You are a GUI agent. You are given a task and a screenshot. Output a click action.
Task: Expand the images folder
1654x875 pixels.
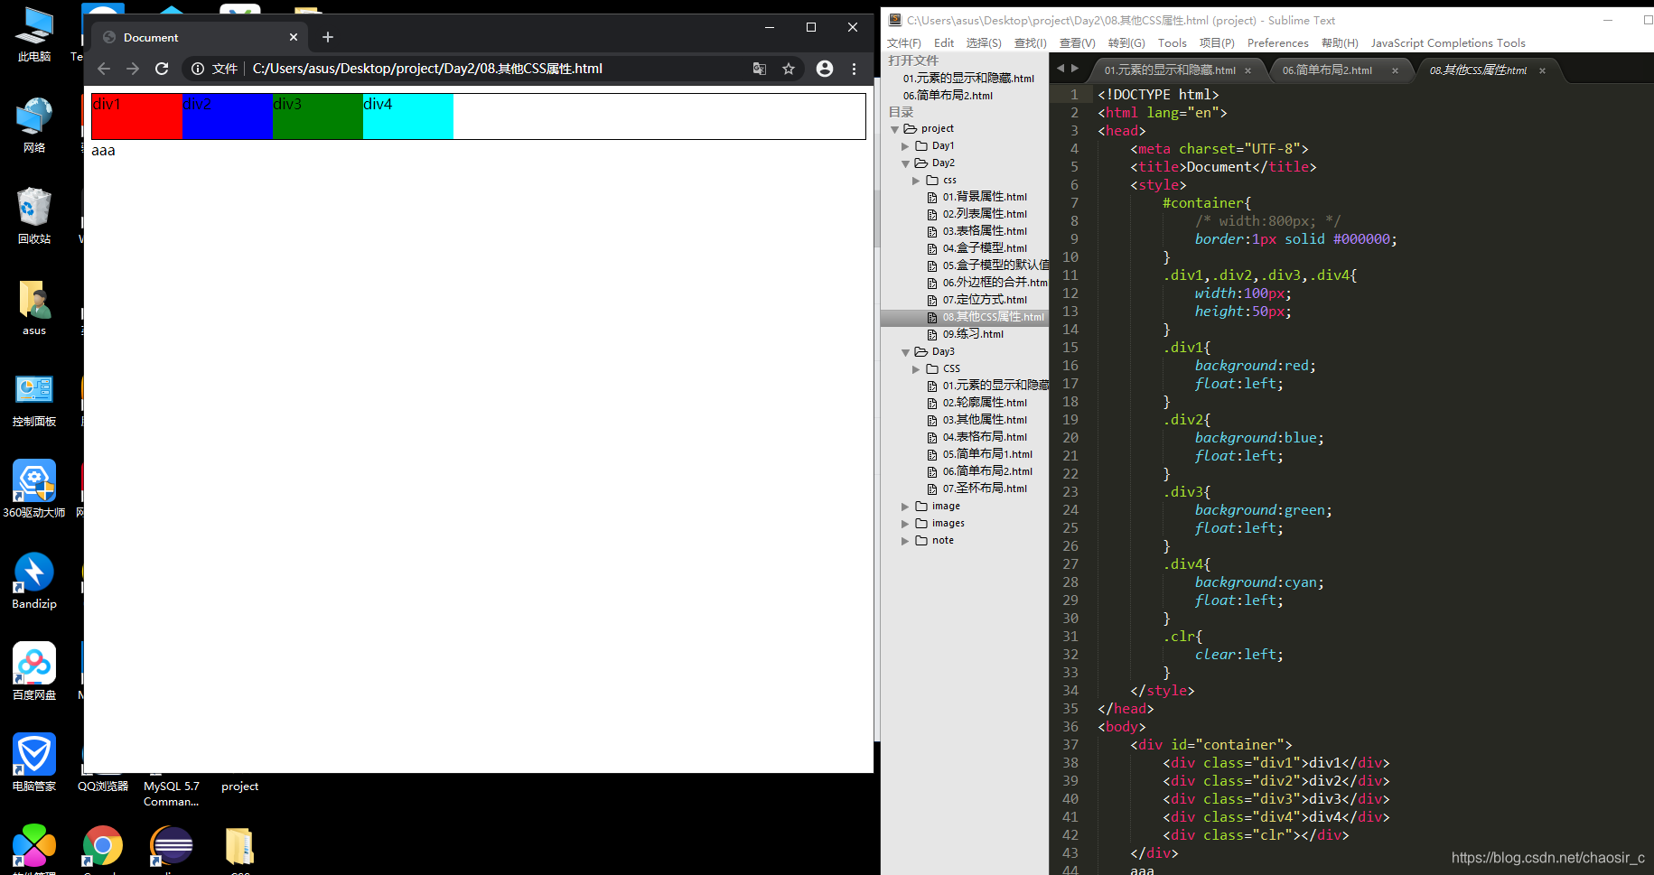(x=905, y=524)
